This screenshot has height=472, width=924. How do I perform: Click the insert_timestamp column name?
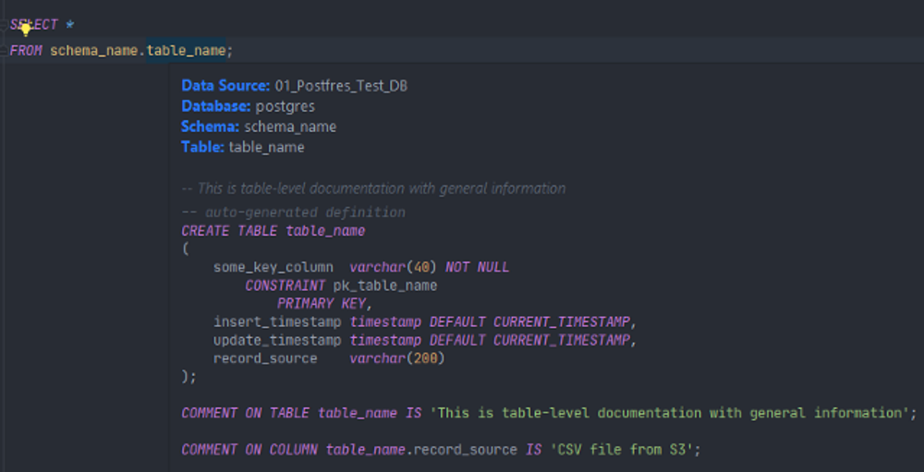point(277,322)
